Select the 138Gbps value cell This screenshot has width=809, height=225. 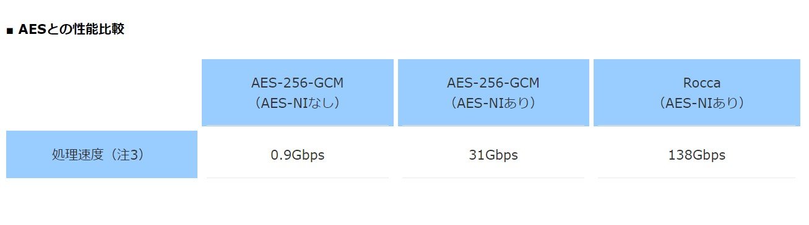pyautogui.click(x=697, y=155)
